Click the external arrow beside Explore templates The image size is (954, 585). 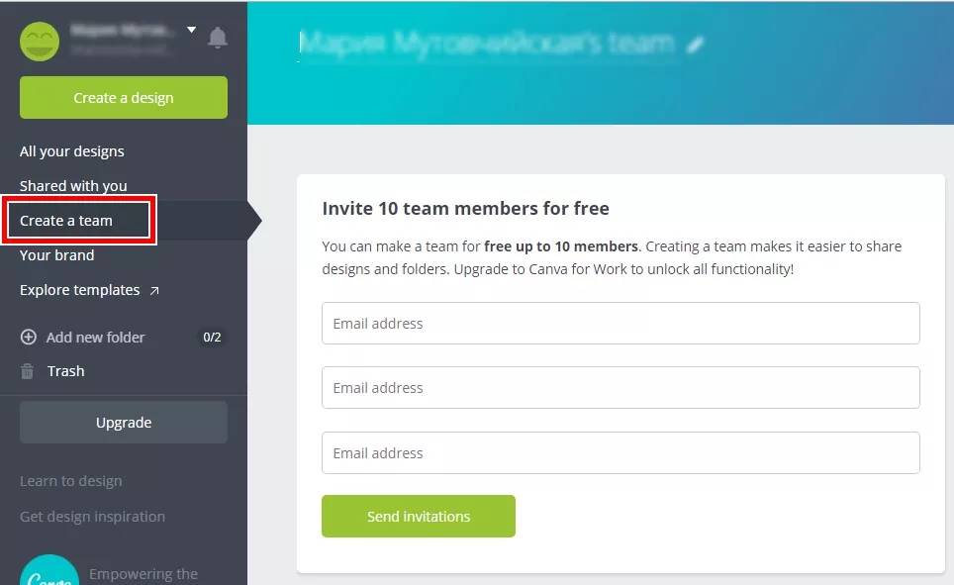coord(154,290)
